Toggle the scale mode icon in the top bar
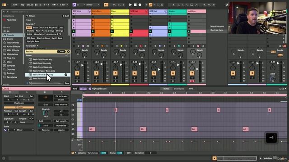Image resolution: width=289 pixels, height=162 pixels. coord(74,5)
